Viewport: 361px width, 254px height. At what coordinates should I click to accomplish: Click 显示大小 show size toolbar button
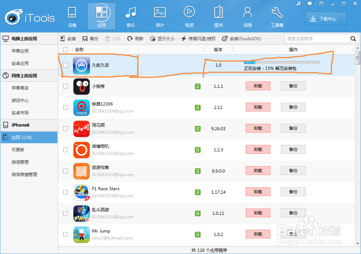(162, 39)
